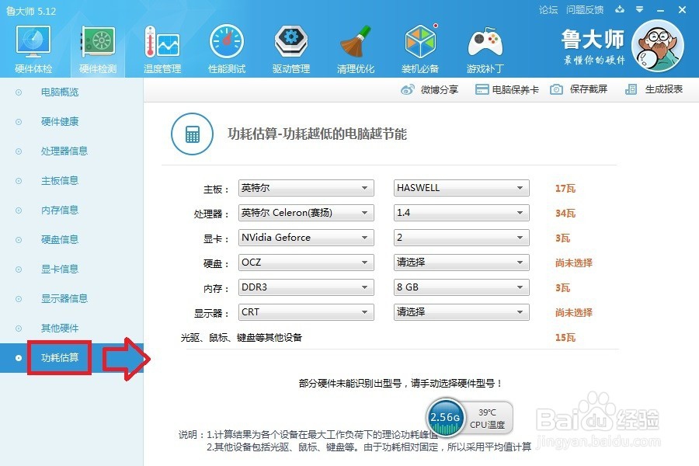Click the download icon in the title bar
This screenshot has width=699, height=466.
click(620, 9)
